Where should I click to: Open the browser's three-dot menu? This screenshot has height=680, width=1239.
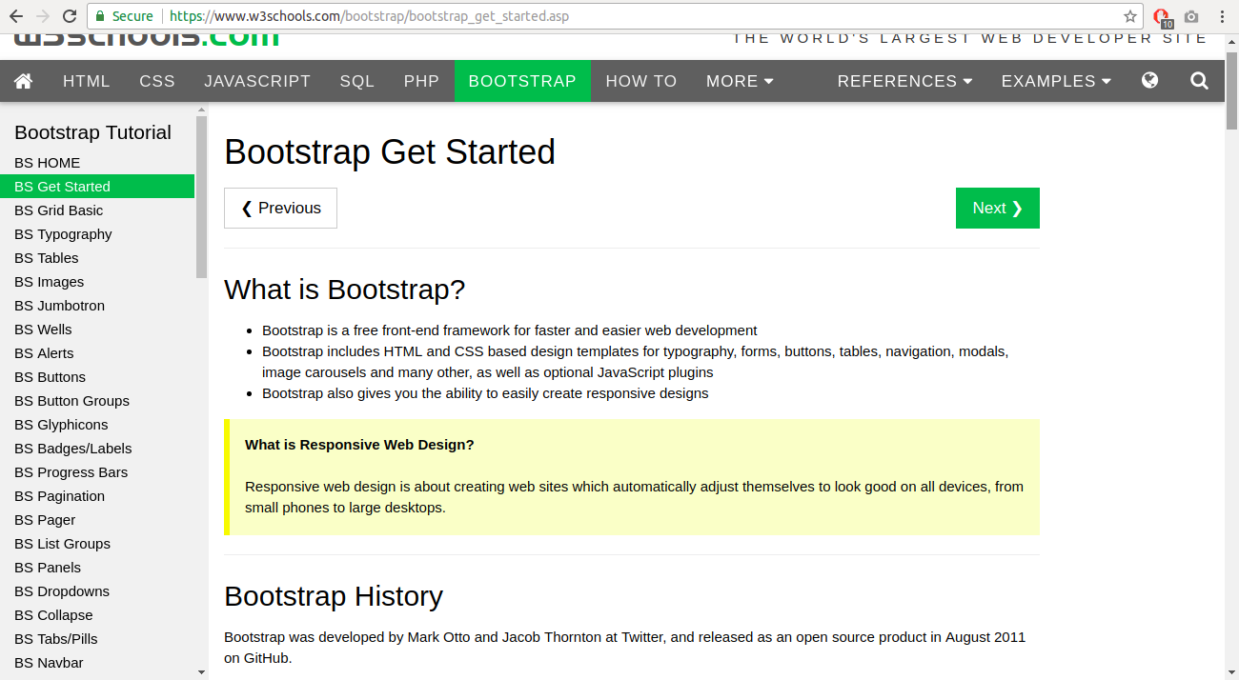1222,16
